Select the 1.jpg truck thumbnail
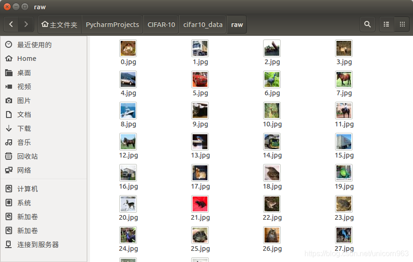 point(200,48)
